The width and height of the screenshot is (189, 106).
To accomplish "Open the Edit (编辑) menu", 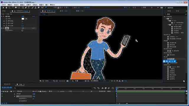I will [10, 5].
